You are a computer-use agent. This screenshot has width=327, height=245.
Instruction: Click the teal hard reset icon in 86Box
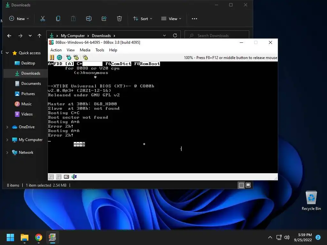59,57
